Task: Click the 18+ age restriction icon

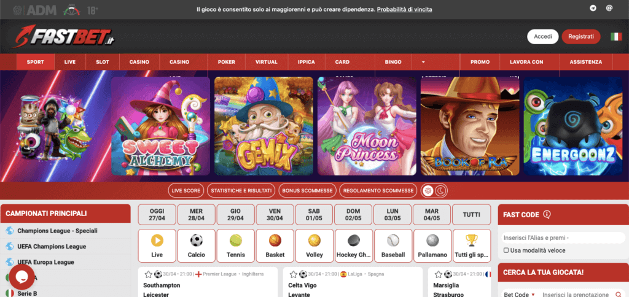Action: (92, 10)
